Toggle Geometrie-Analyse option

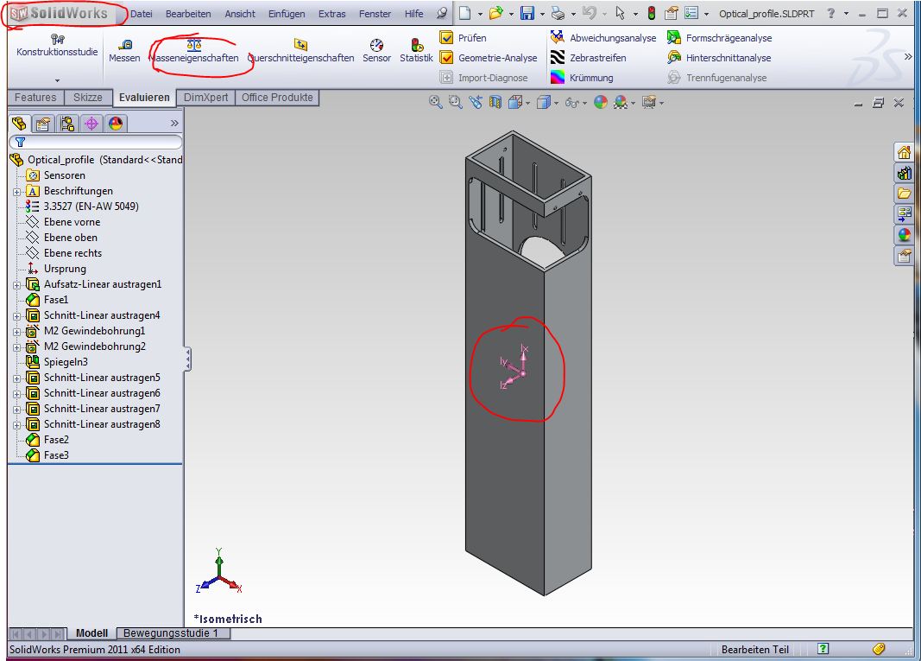coord(488,58)
